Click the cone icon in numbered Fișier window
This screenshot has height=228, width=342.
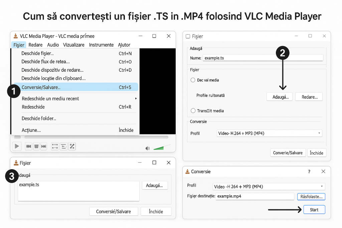16,163
